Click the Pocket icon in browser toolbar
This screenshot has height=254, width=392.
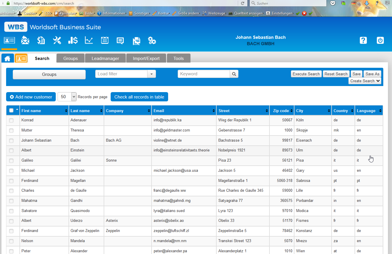pos(333,3)
